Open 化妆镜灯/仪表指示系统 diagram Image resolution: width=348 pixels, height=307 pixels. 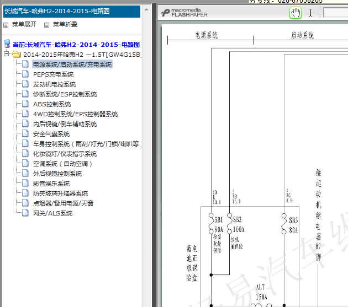65,154
